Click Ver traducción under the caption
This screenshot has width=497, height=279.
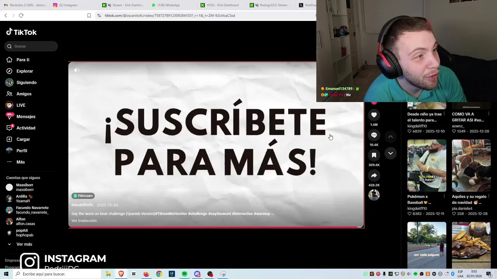tap(84, 220)
